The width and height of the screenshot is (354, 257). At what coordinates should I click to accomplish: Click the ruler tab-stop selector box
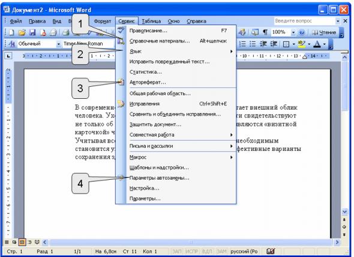8,56
